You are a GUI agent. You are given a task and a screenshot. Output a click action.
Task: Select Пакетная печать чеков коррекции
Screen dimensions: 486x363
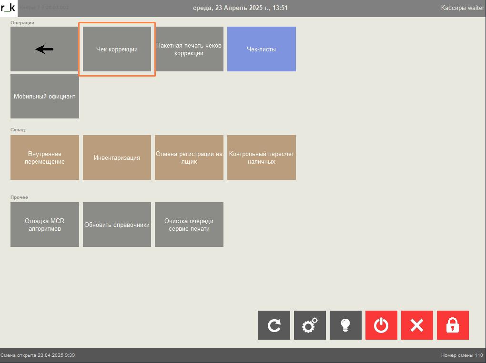189,49
